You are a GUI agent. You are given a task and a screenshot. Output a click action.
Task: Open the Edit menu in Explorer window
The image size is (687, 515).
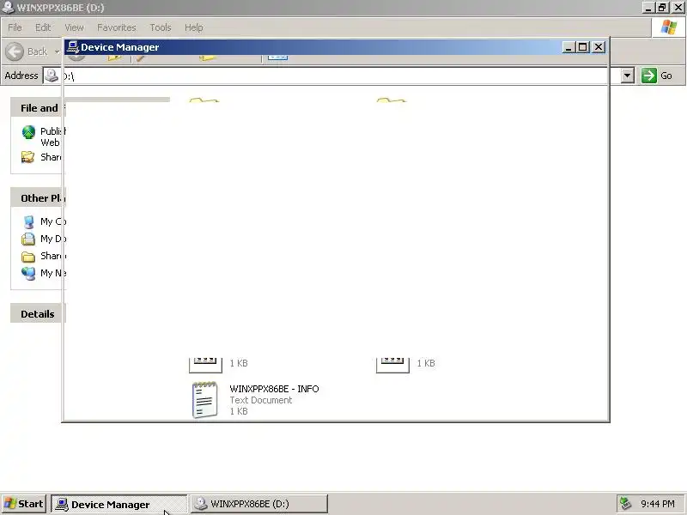coord(43,27)
